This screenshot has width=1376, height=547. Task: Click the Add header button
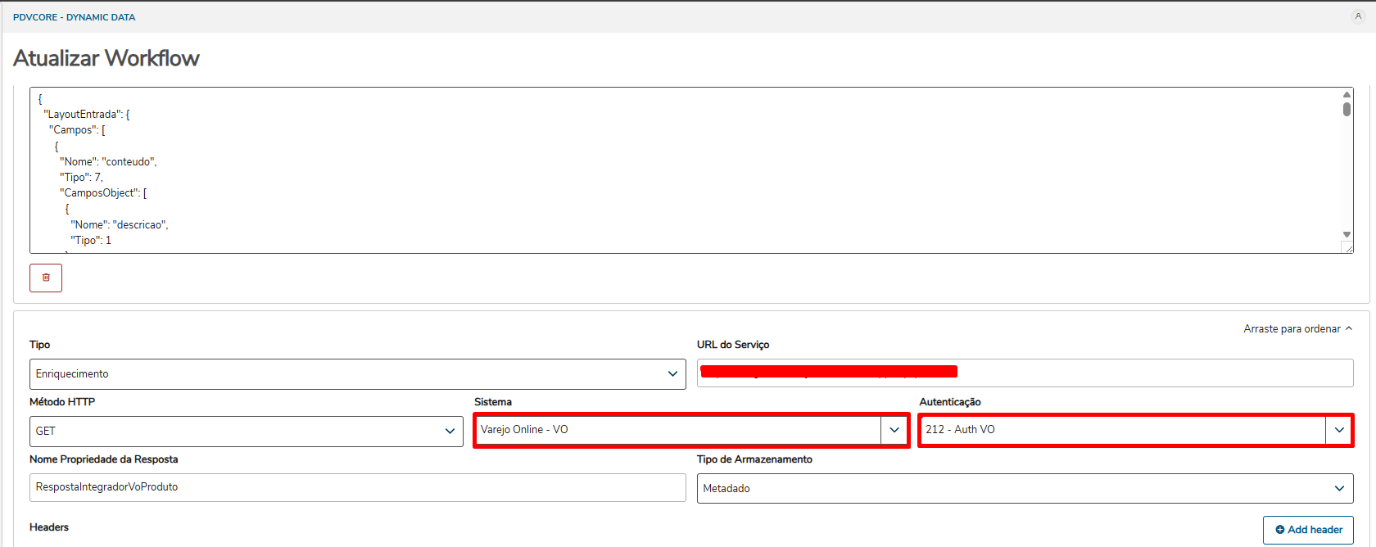point(1308,530)
